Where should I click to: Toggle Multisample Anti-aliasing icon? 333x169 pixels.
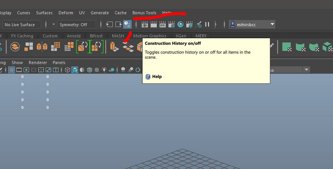tap(138, 70)
